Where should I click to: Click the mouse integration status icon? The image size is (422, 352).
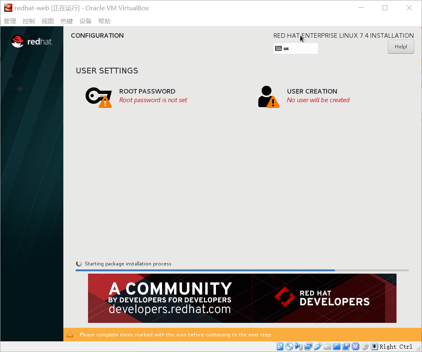365,346
